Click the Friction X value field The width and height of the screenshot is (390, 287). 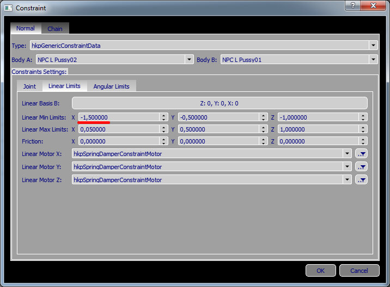pos(118,141)
